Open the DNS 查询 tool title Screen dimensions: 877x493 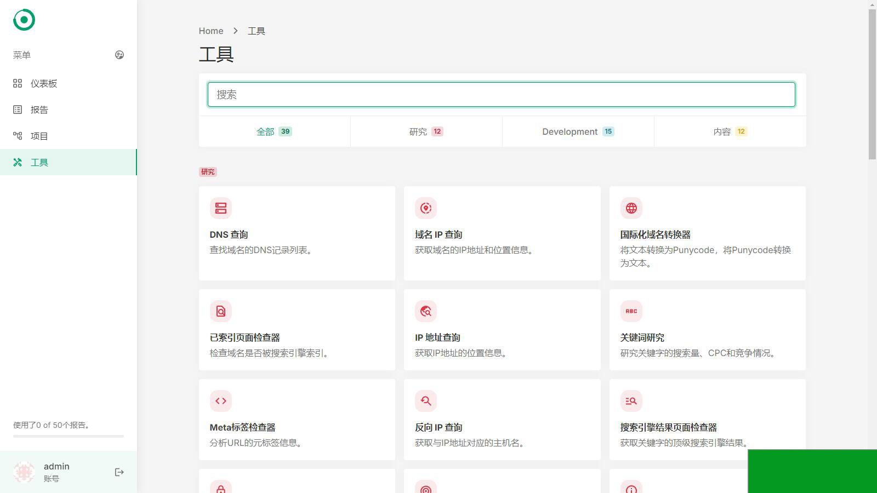click(x=229, y=234)
